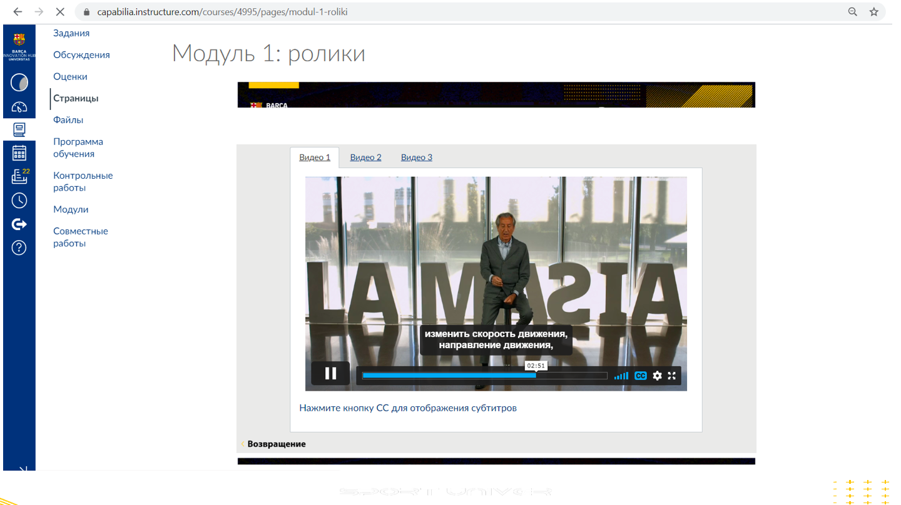The height and width of the screenshot is (505, 901).
Task: Click the Commons arrow icon in sidebar
Action: coord(19,224)
